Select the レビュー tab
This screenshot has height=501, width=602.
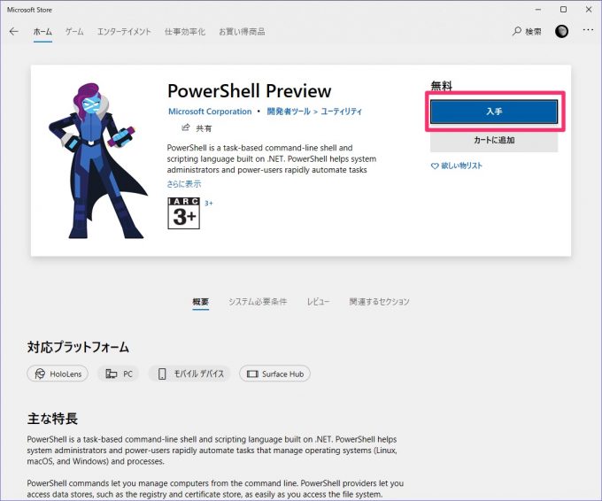(x=318, y=302)
